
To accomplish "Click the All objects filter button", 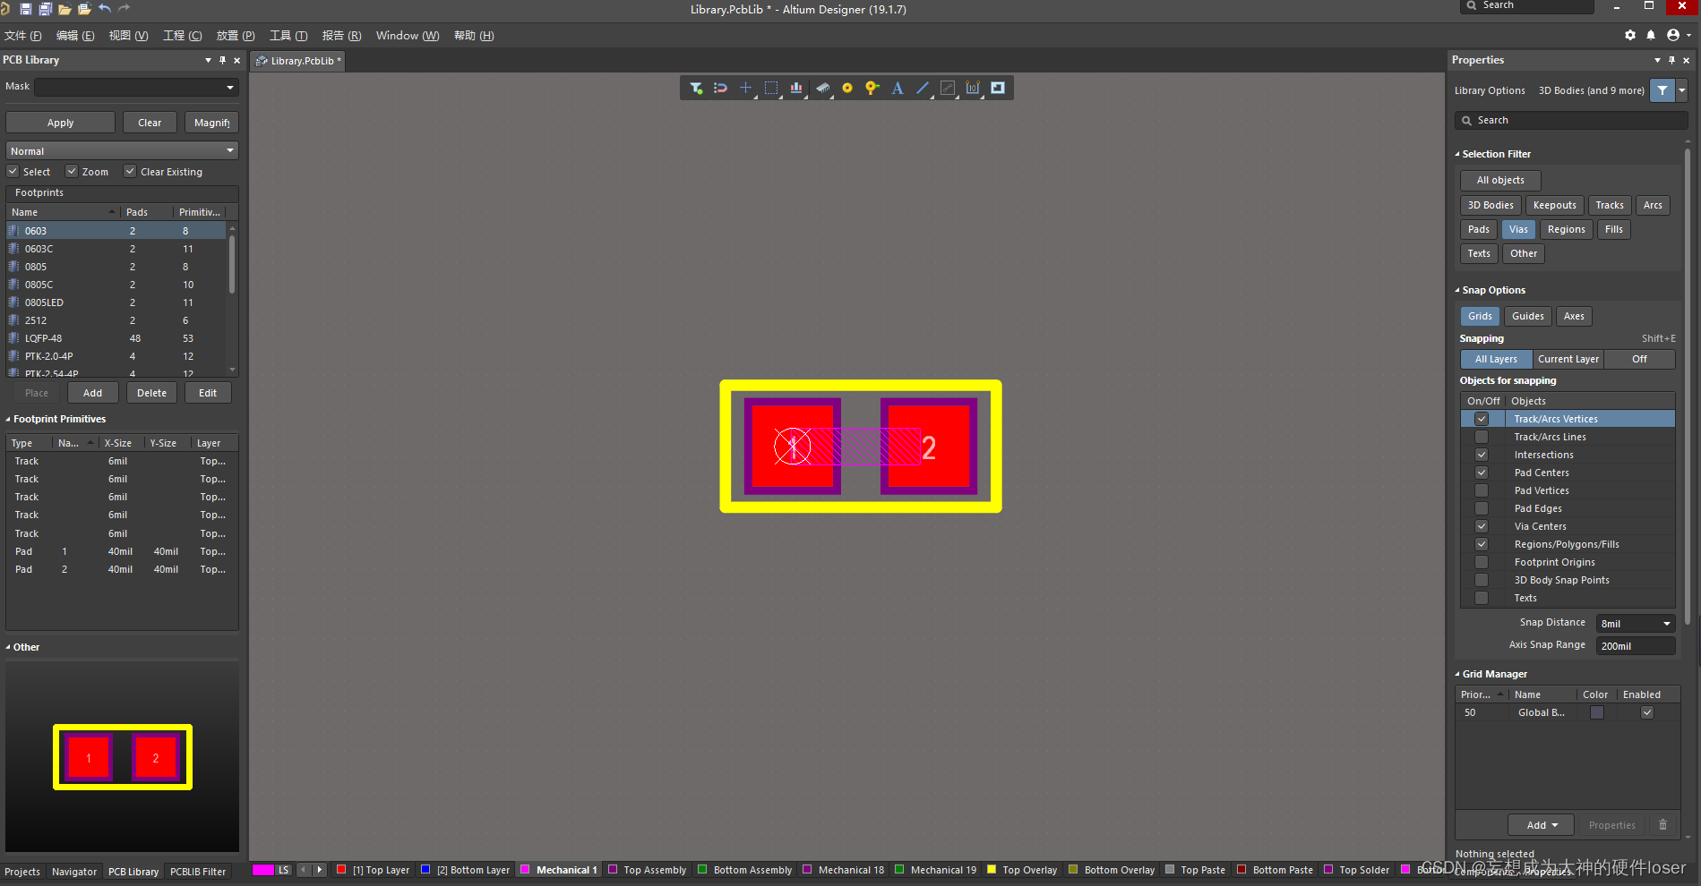I will [x=1500, y=180].
